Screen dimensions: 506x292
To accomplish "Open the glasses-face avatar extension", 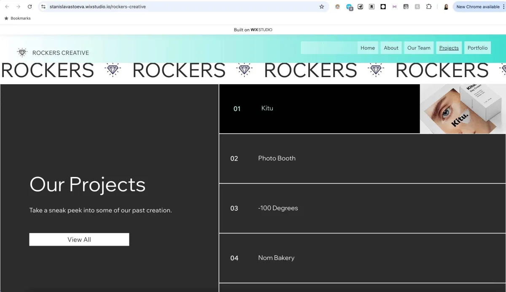I will [337, 7].
